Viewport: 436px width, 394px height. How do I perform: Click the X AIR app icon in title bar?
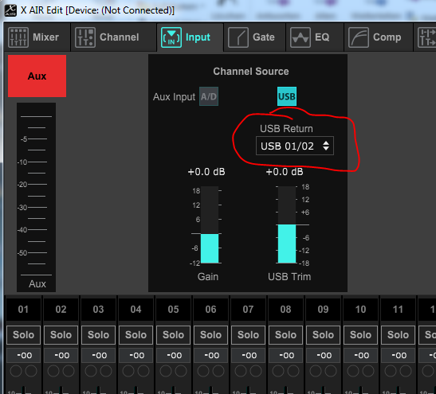10,10
